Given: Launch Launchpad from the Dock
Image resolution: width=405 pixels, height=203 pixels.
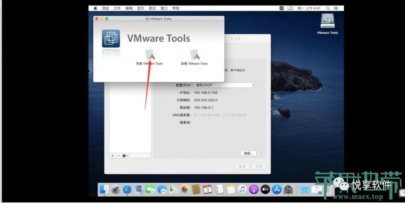Looking at the screenshot, I should point(116,190).
